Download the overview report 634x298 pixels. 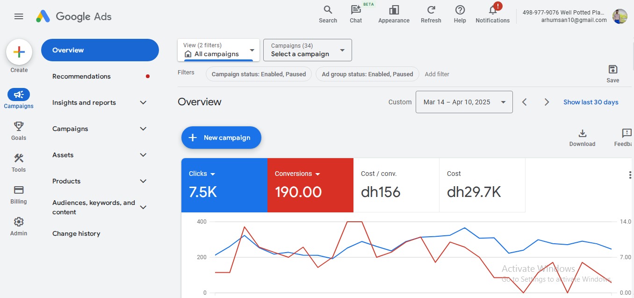point(582,134)
